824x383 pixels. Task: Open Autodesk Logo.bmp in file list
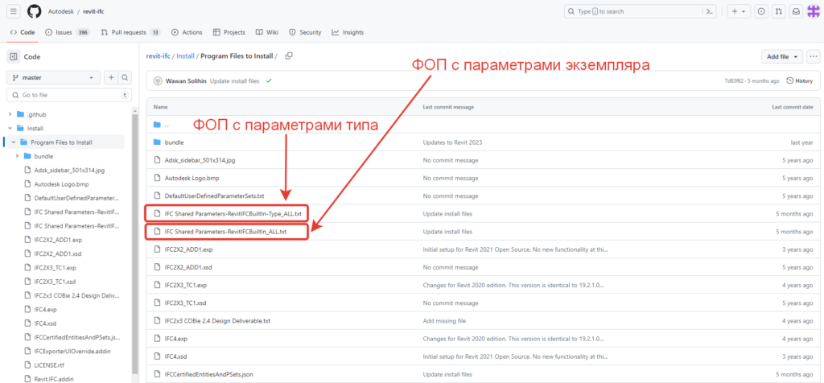coord(190,178)
